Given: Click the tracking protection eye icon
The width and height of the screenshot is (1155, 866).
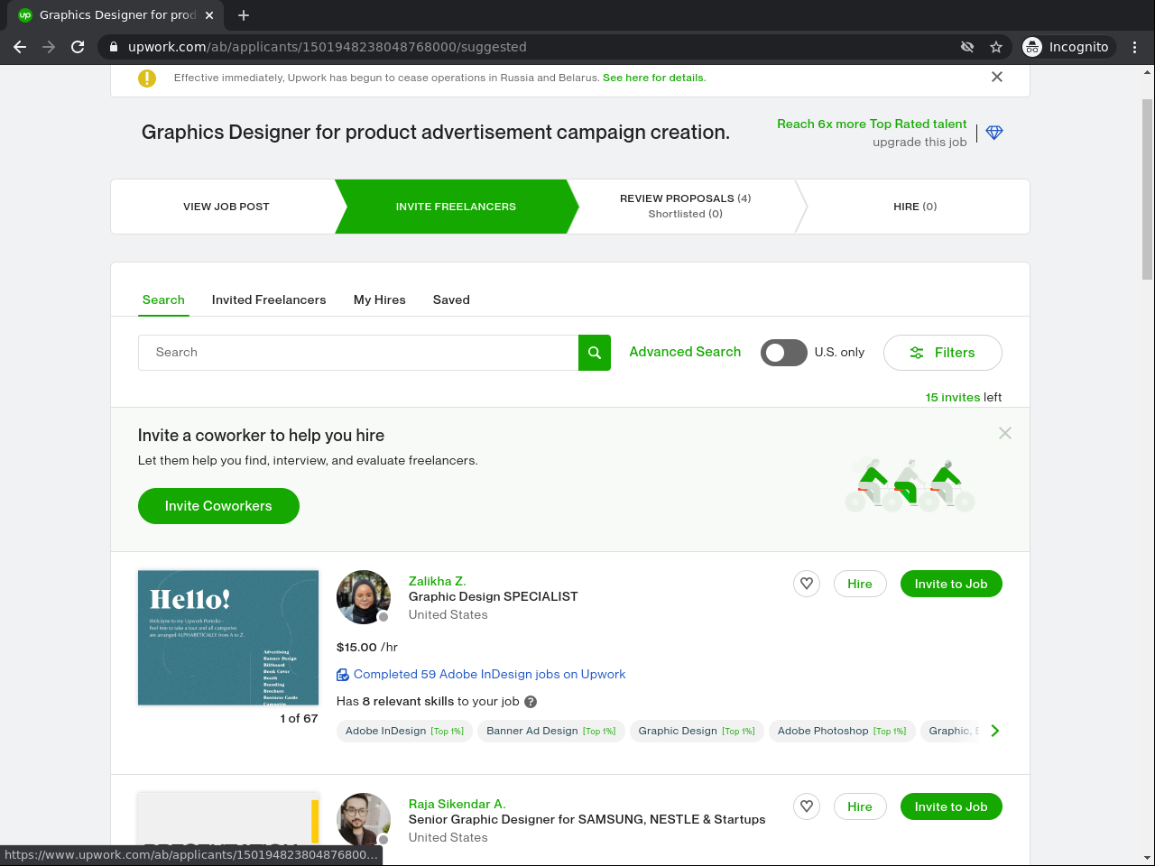Looking at the screenshot, I should (x=967, y=47).
